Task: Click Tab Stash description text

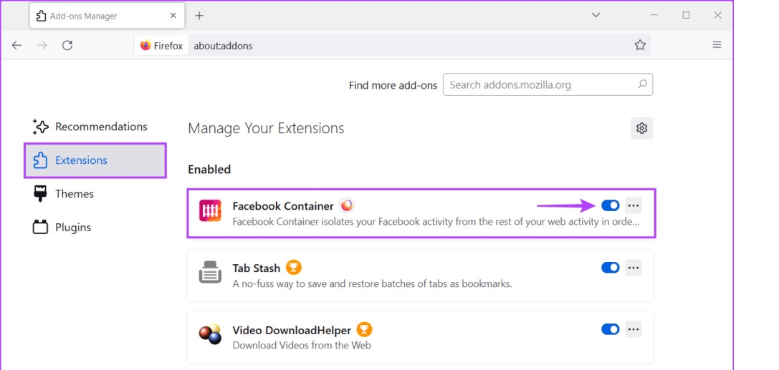Action: [372, 284]
